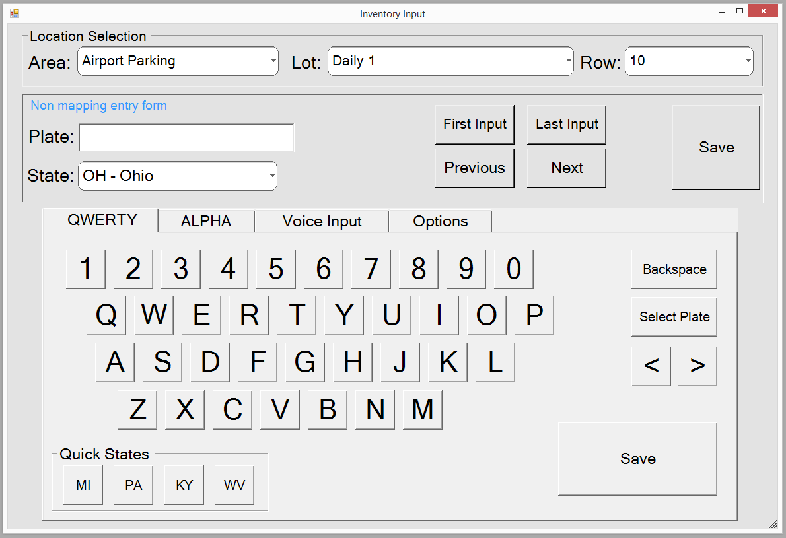Move cursor left with the < button
786x538 pixels.
click(x=651, y=366)
